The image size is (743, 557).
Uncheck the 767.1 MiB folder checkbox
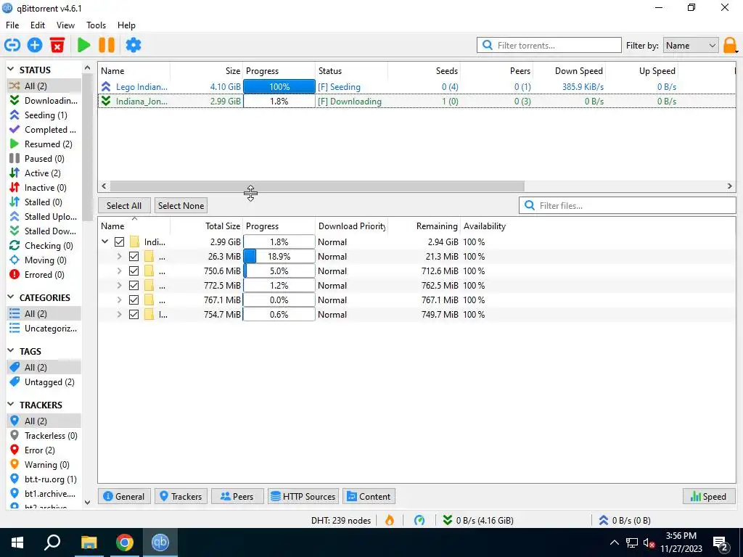(x=134, y=300)
